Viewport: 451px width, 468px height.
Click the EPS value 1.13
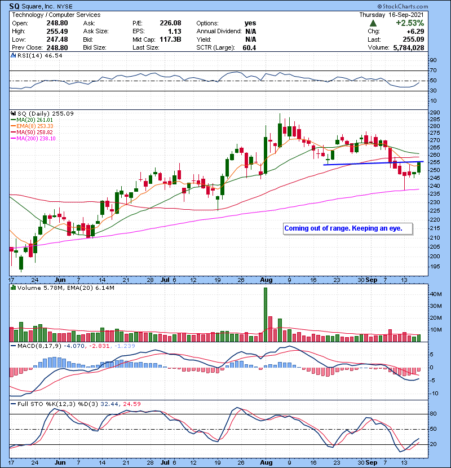click(175, 32)
